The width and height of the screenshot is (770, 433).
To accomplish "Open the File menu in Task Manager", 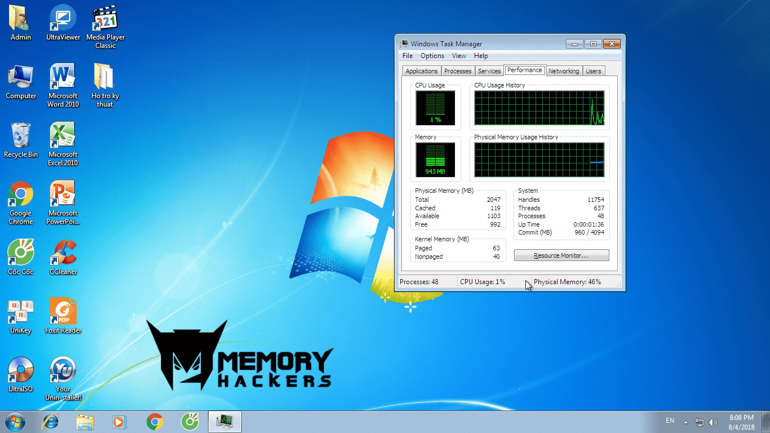I will (x=408, y=56).
